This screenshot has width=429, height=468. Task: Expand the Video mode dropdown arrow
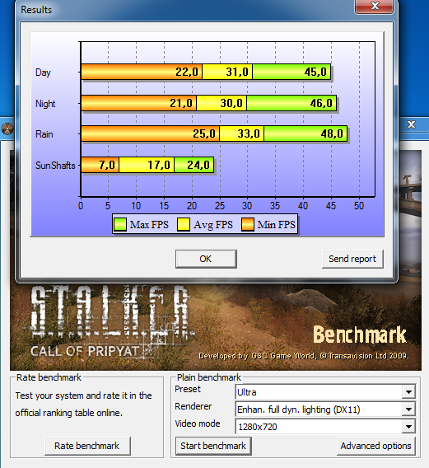click(x=408, y=427)
